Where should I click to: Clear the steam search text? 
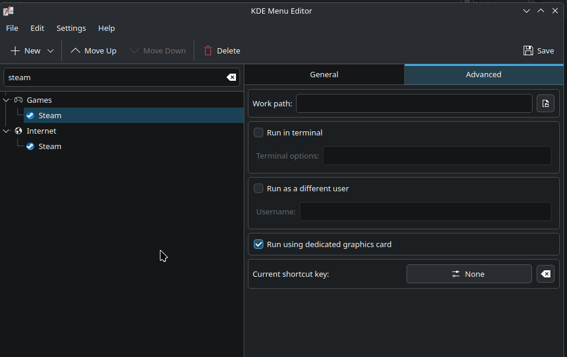(231, 77)
